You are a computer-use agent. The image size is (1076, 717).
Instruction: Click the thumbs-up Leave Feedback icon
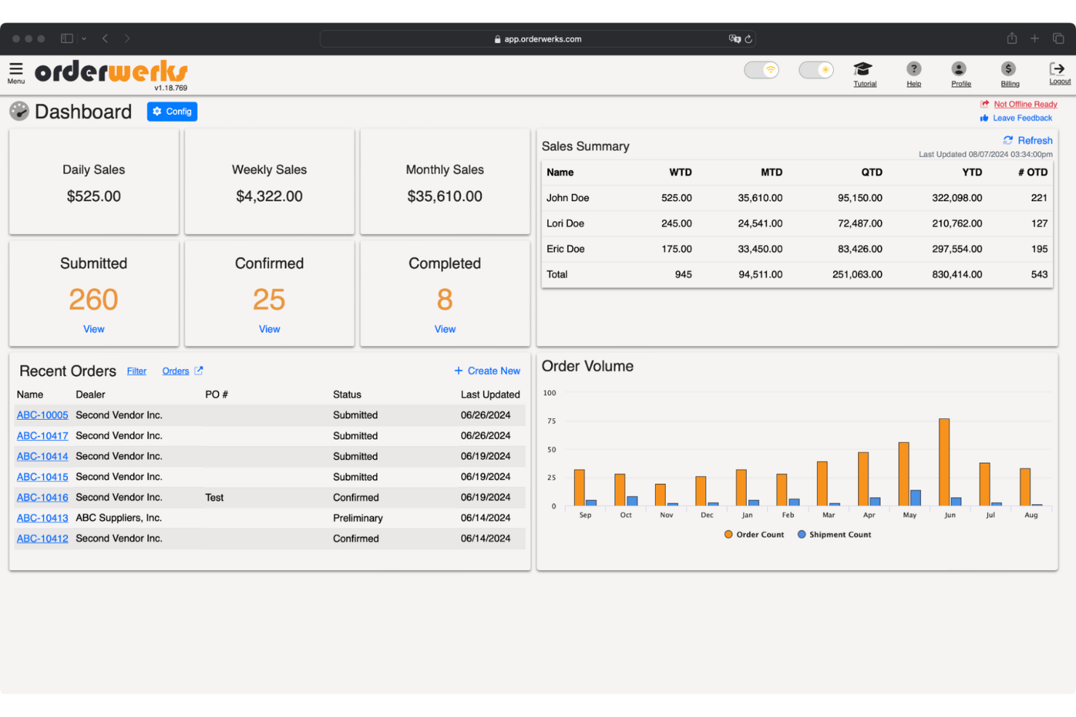(x=984, y=118)
